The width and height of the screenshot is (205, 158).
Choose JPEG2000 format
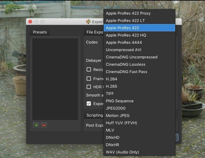click(x=139, y=108)
